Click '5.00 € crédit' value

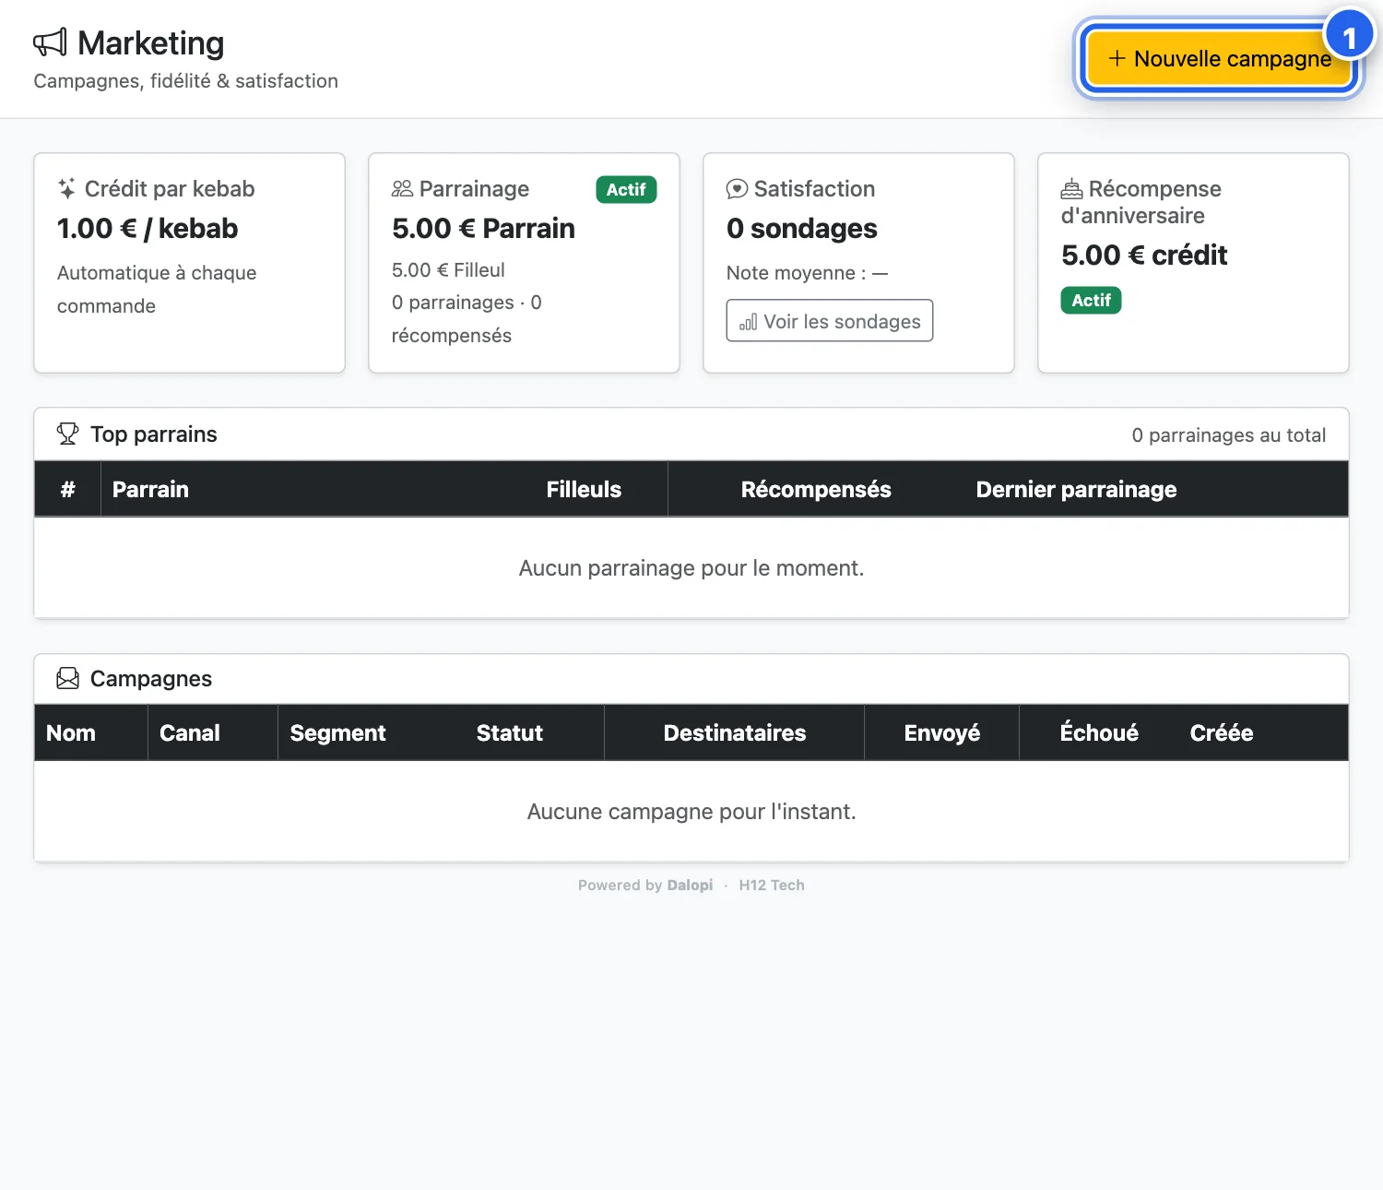tap(1144, 256)
